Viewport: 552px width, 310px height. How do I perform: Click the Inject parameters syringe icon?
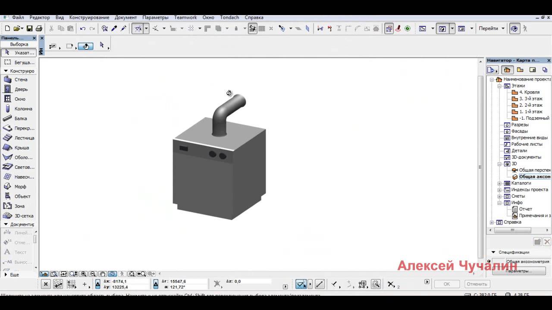click(123, 28)
